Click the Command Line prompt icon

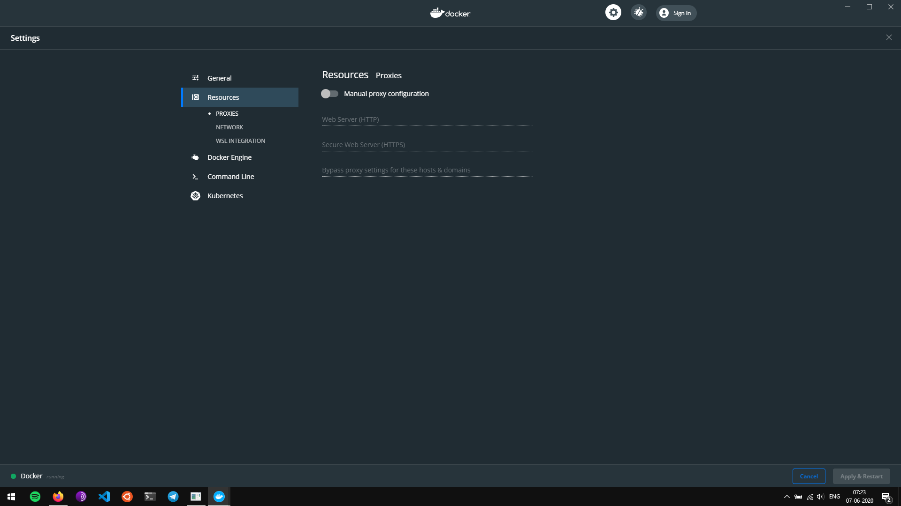click(x=195, y=177)
